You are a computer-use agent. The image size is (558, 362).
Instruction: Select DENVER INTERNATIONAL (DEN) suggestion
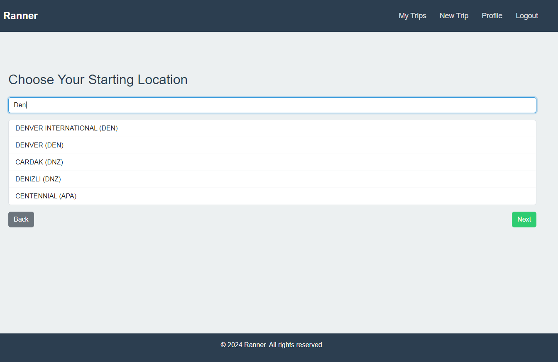pyautogui.click(x=272, y=128)
